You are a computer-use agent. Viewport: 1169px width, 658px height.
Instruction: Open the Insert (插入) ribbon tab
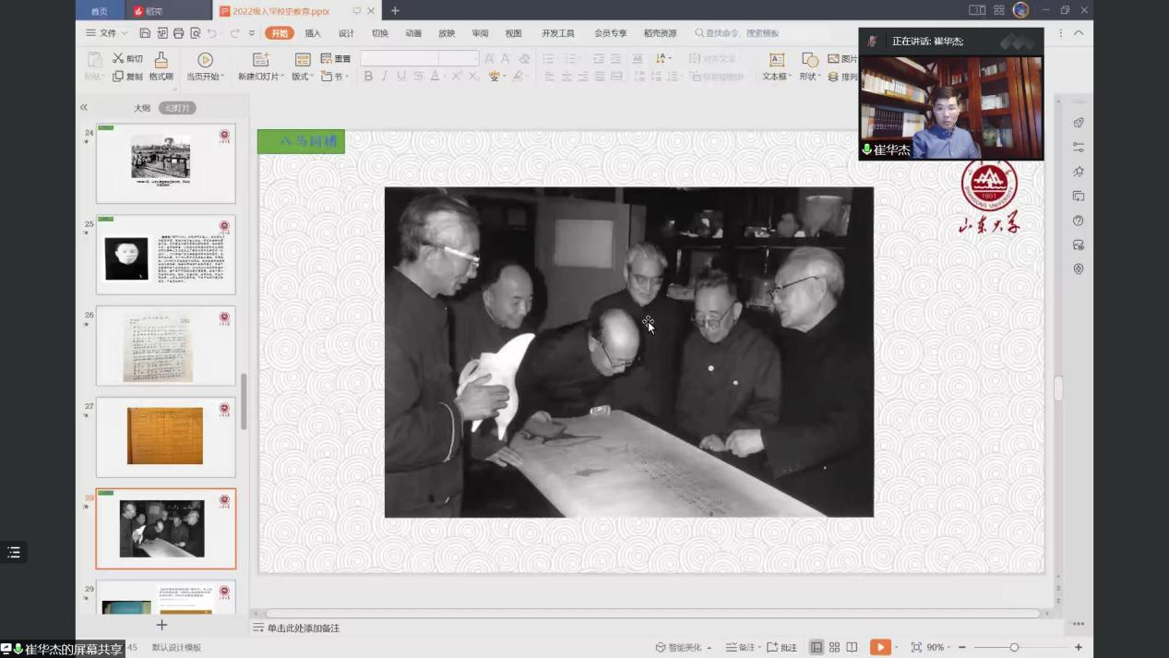[313, 33]
